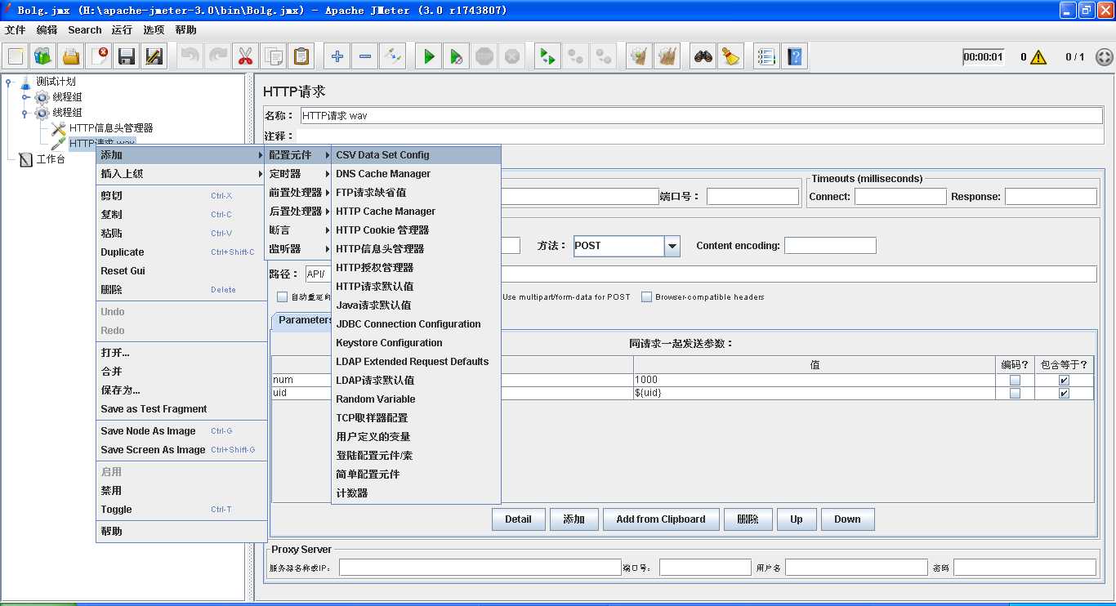This screenshot has height=606, width=1116.
Task: Click the Paste clipboard toolbar icon
Action: coord(301,56)
